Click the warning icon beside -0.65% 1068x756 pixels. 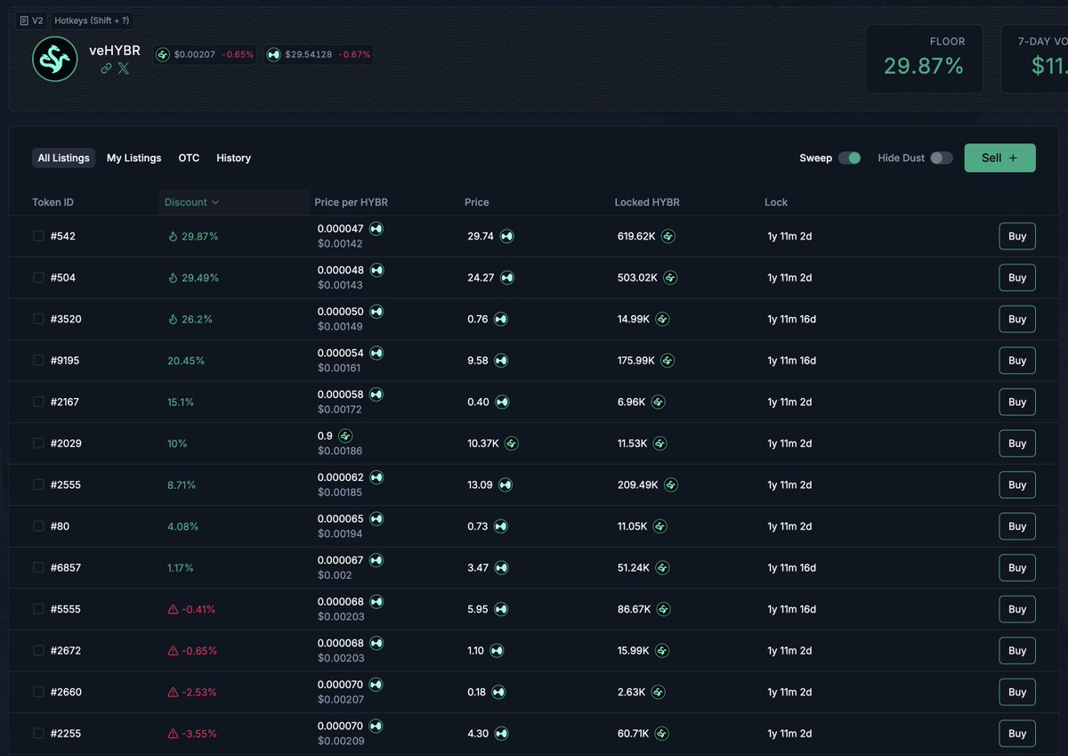tap(174, 651)
